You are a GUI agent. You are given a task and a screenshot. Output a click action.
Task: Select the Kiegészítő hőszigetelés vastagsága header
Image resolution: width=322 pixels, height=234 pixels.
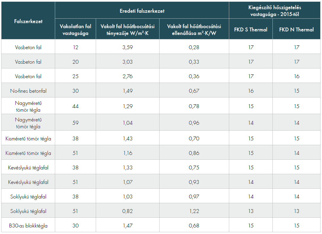click(x=274, y=11)
